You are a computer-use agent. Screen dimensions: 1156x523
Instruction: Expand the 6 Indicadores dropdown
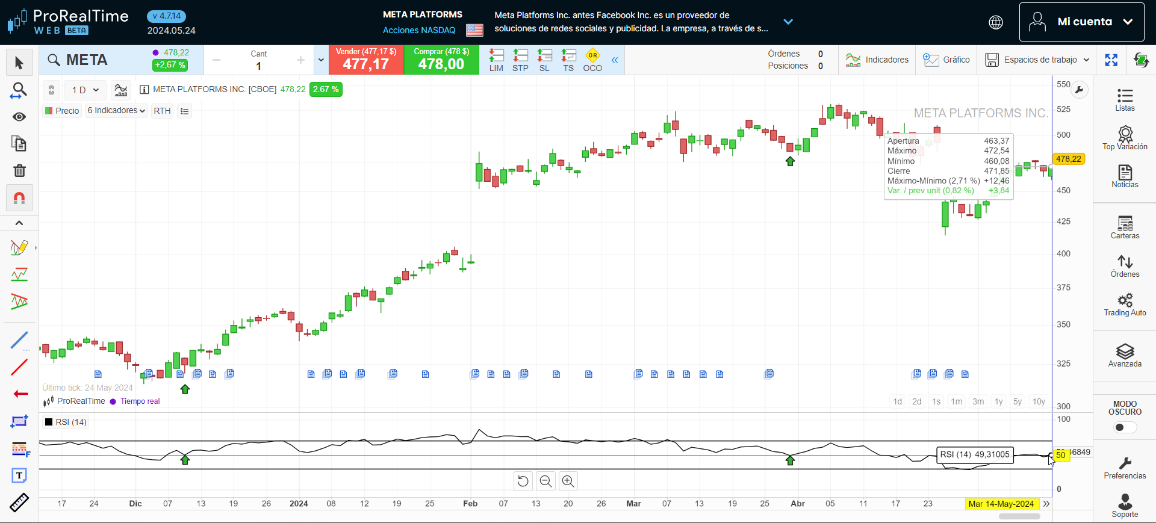click(x=116, y=111)
